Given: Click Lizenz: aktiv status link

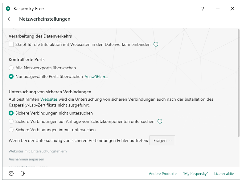Looking at the screenshot, I should pyautogui.click(x=224, y=174).
